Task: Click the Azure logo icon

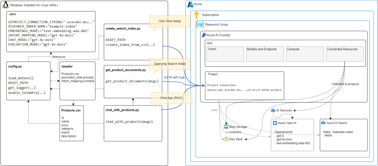Action: 190,4
